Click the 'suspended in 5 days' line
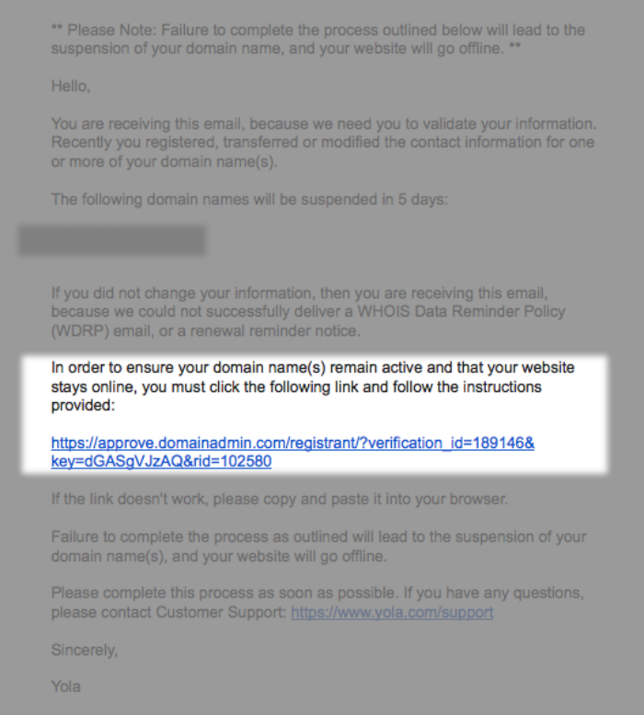This screenshot has width=644, height=715. 249,200
